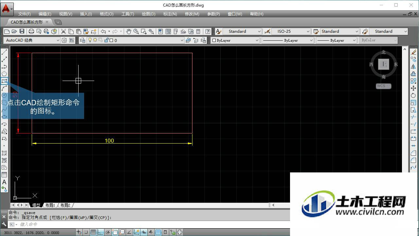Insert a Table from the draw toolbar
The height and width of the screenshot is (236, 419).
(4, 175)
